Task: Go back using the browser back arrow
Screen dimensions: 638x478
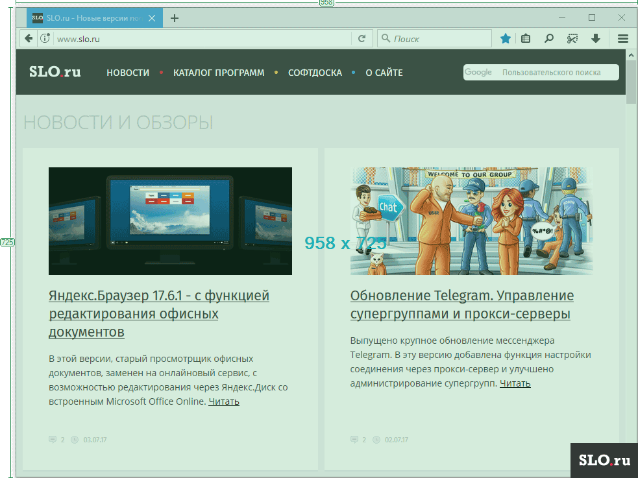Action: 29,39
